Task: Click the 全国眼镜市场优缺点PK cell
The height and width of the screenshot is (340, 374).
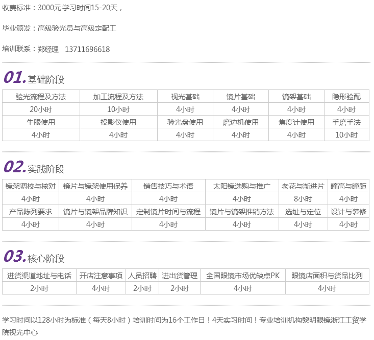Action: (243, 276)
